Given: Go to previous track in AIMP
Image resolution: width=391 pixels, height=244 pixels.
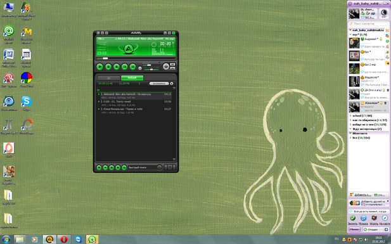Looking at the screenshot, I should pyautogui.click(x=125, y=67).
